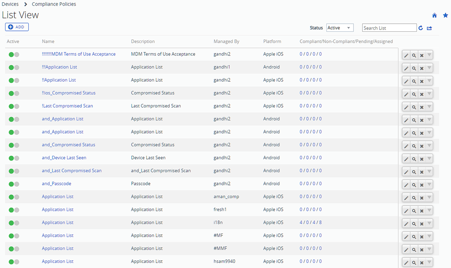This screenshot has height=268, width=451.
Task: View the !Last Compromised Scan policy
Action: coord(414,107)
